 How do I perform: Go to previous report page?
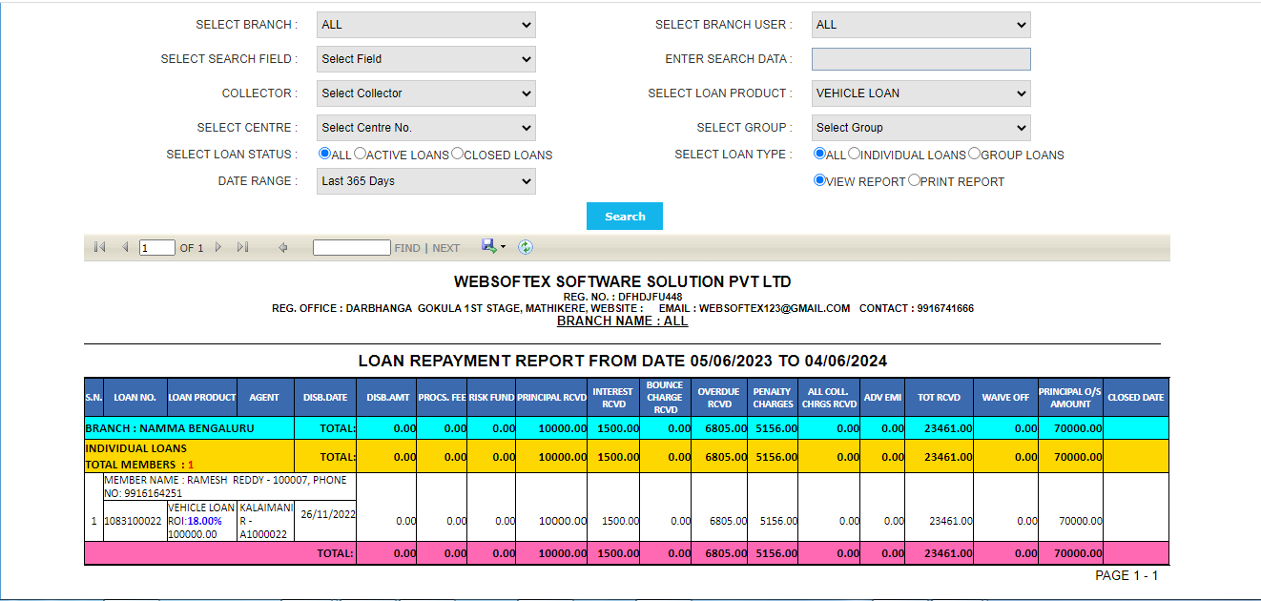(124, 247)
